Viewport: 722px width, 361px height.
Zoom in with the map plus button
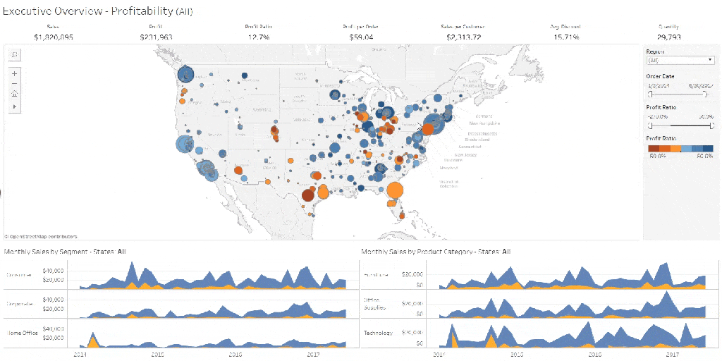click(x=15, y=73)
